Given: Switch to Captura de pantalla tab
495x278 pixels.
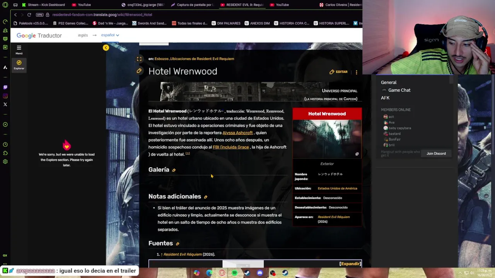Looking at the screenshot, I should click(192, 5).
